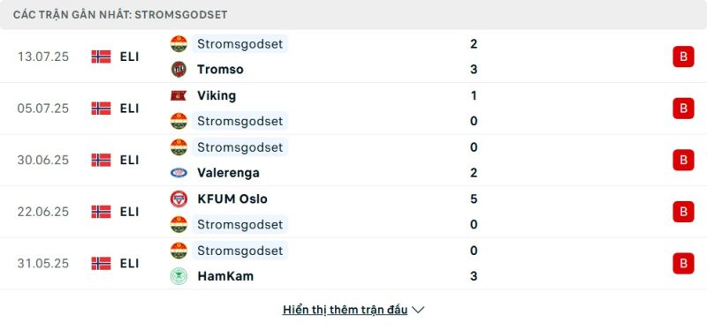This screenshot has width=707, height=330.
Task: Click Norway flag beside the 13.07.25 match
Action: 101,56
